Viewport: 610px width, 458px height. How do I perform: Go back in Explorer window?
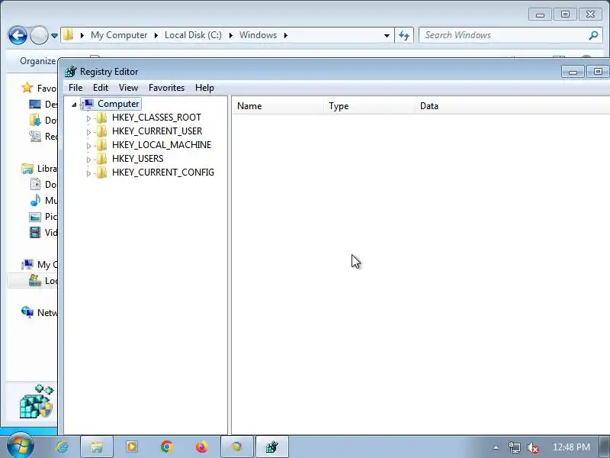pyautogui.click(x=18, y=35)
